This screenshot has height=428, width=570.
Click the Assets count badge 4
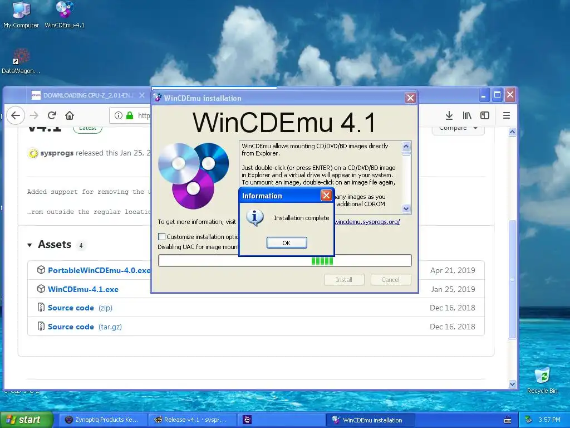[x=81, y=246]
